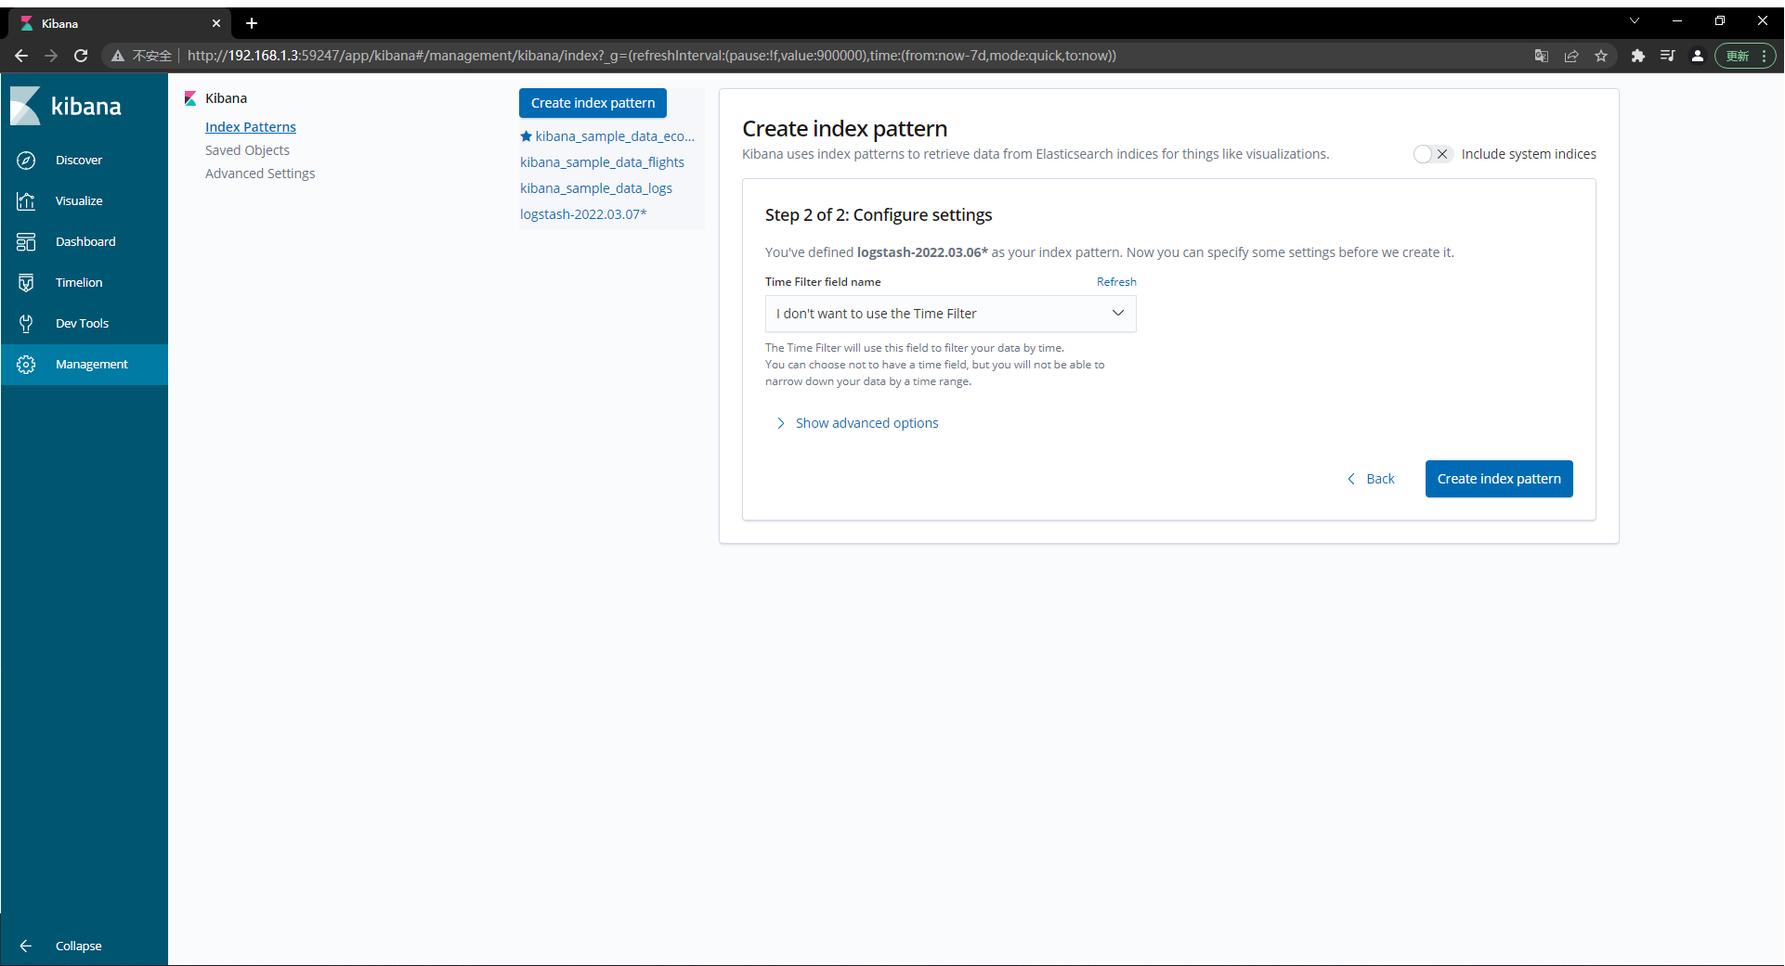Open the reading list icon
This screenshot has height=966, width=1785.
pos(1668,56)
